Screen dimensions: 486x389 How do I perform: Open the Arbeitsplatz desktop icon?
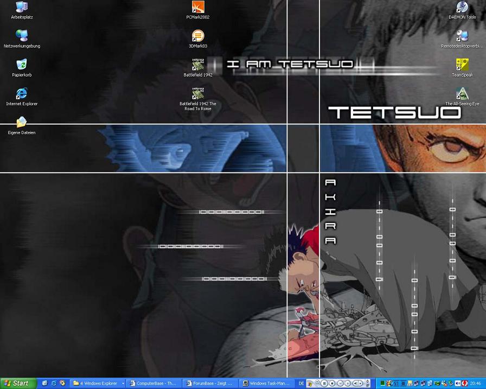(22, 10)
